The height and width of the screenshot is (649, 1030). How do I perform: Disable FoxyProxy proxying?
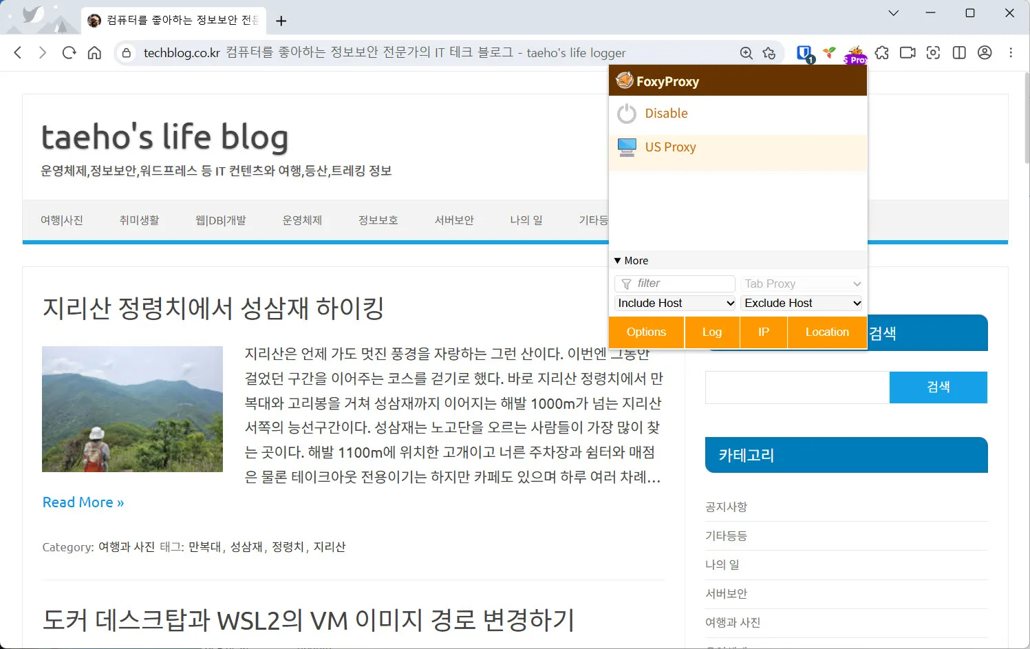665,113
